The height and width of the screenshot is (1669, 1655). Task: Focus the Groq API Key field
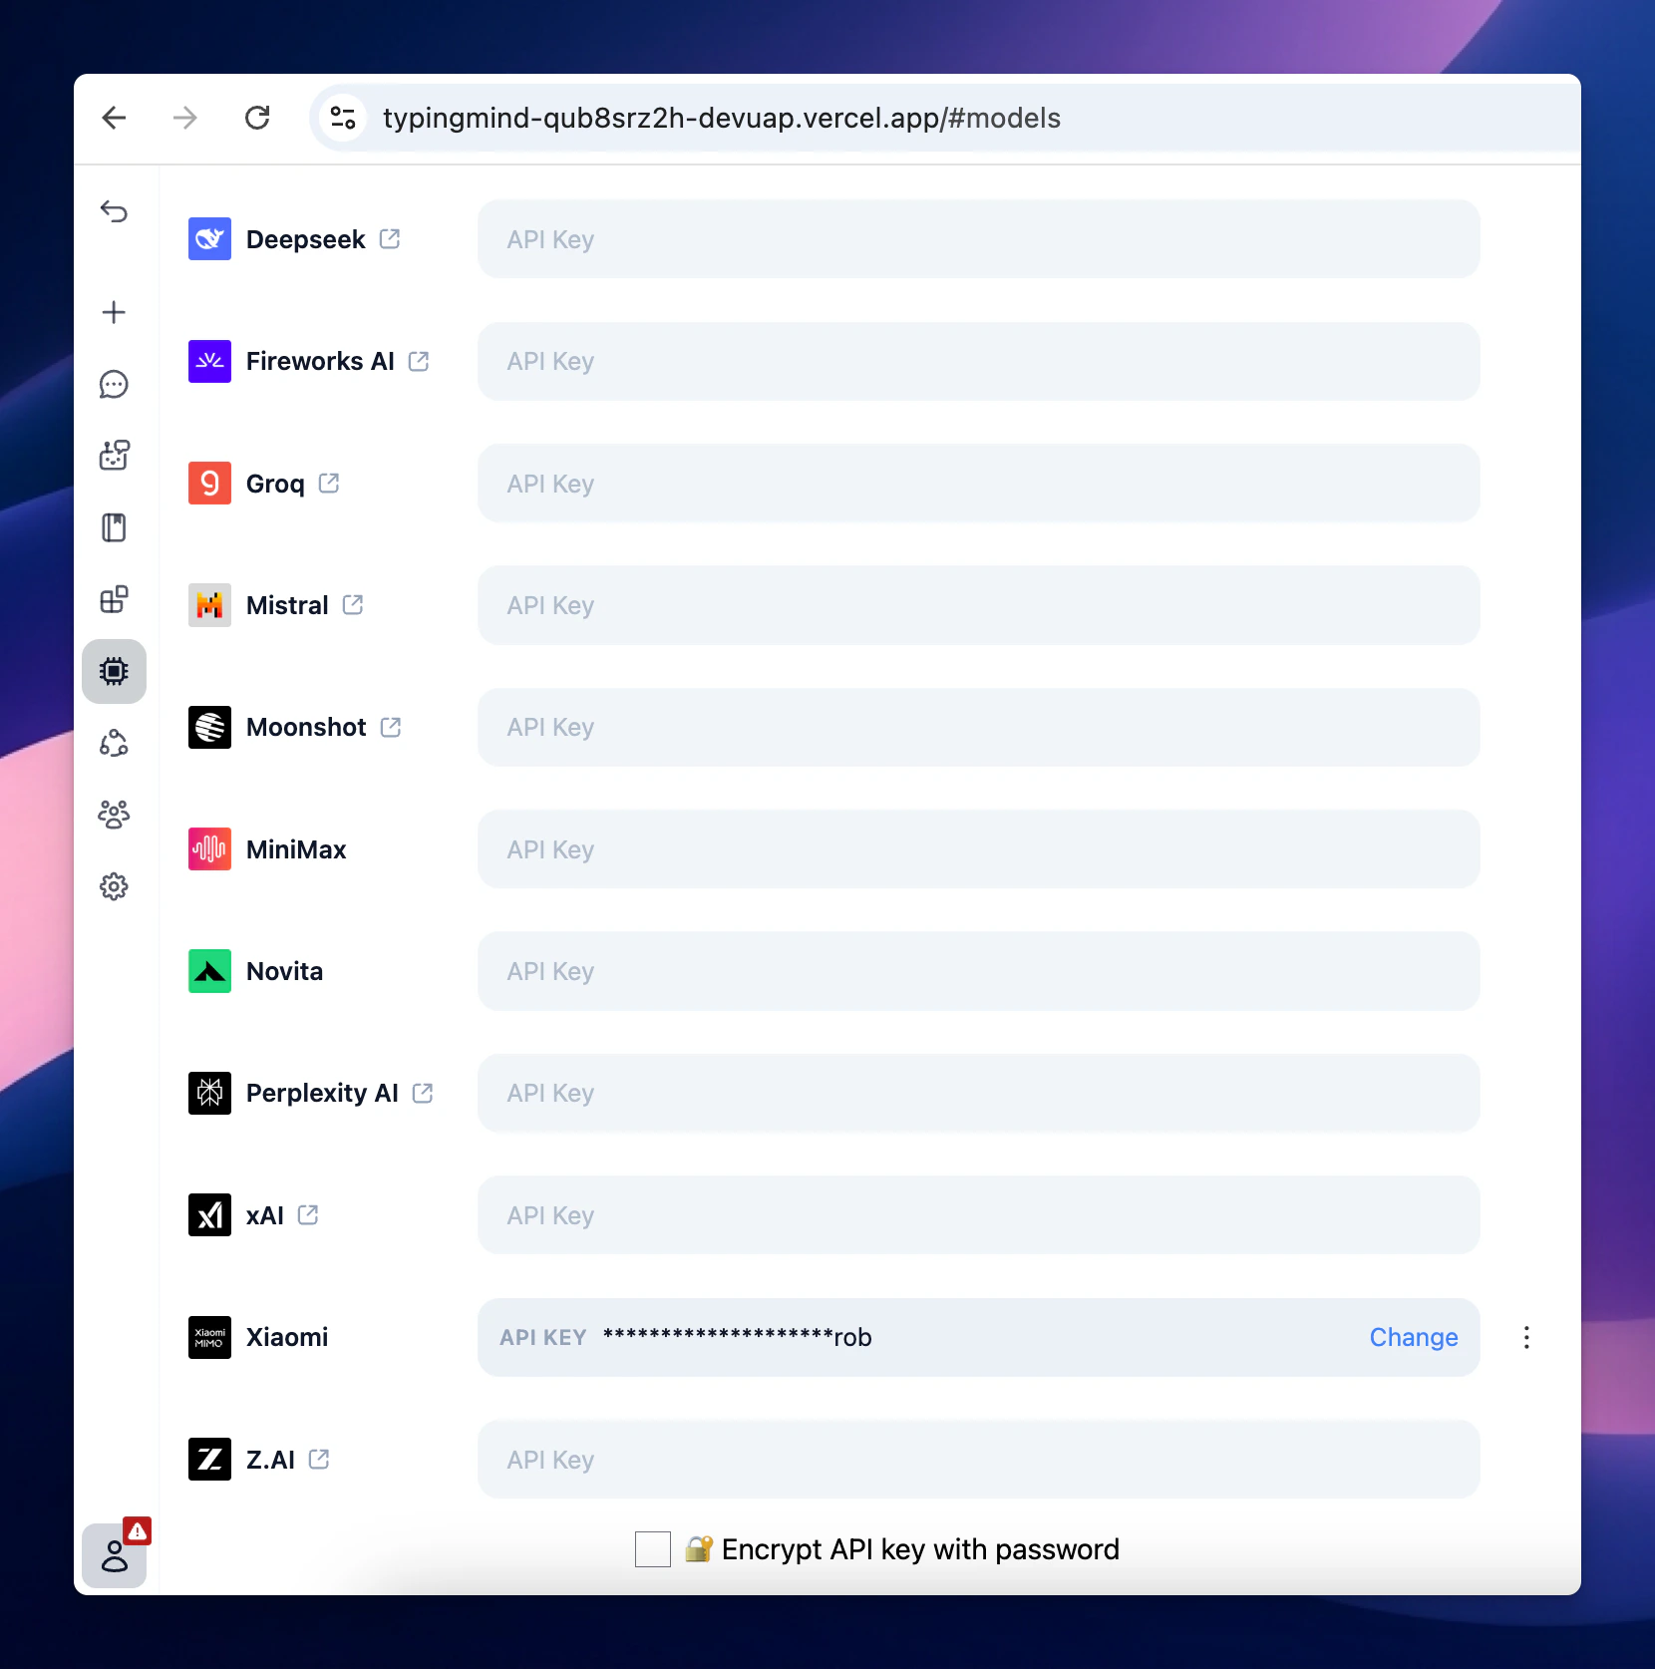click(x=978, y=484)
